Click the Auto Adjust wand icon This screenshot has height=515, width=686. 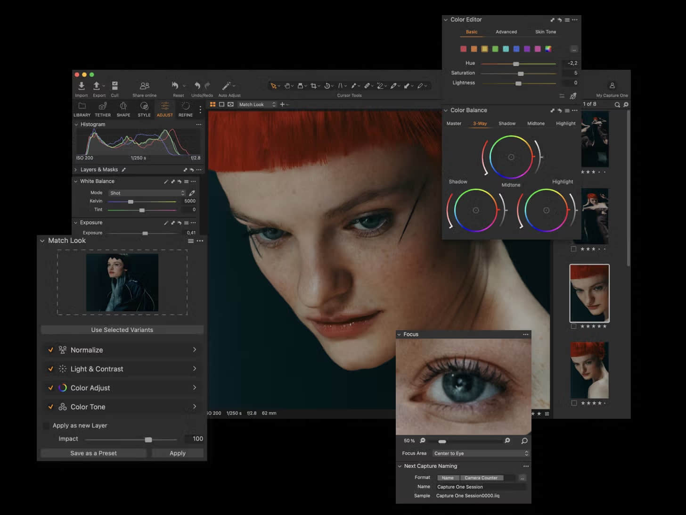pos(226,86)
